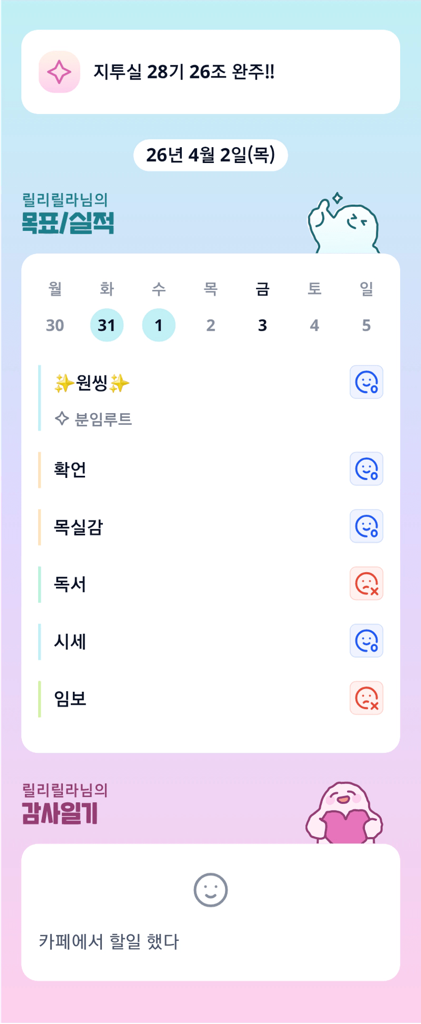
Task: Click the blue smiley for 시세
Action: point(366,640)
